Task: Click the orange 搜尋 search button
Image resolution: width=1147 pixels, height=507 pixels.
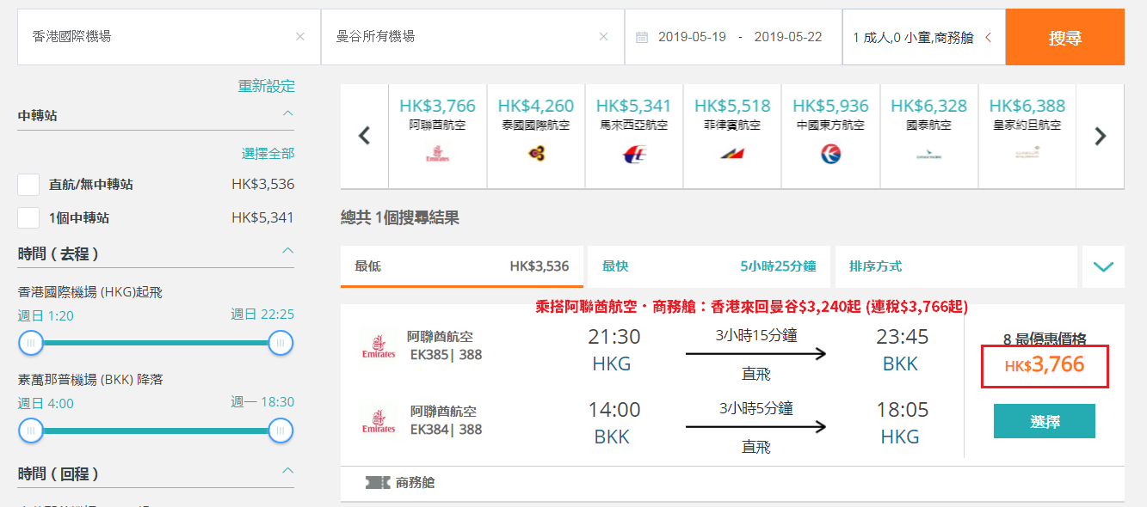Action: click(x=1065, y=37)
